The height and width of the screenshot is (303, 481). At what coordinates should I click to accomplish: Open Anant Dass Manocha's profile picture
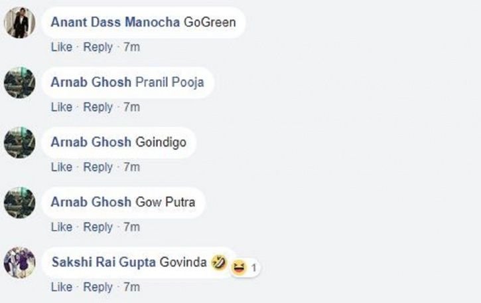click(x=20, y=23)
